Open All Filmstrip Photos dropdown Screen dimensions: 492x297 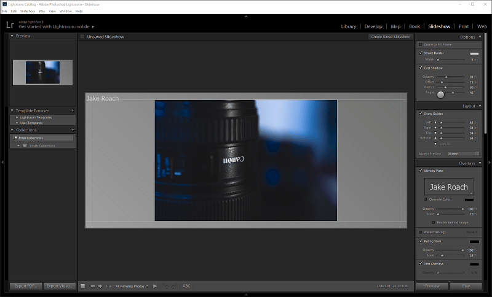point(132,286)
